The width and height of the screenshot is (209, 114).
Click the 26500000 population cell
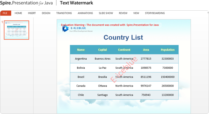[168, 86]
